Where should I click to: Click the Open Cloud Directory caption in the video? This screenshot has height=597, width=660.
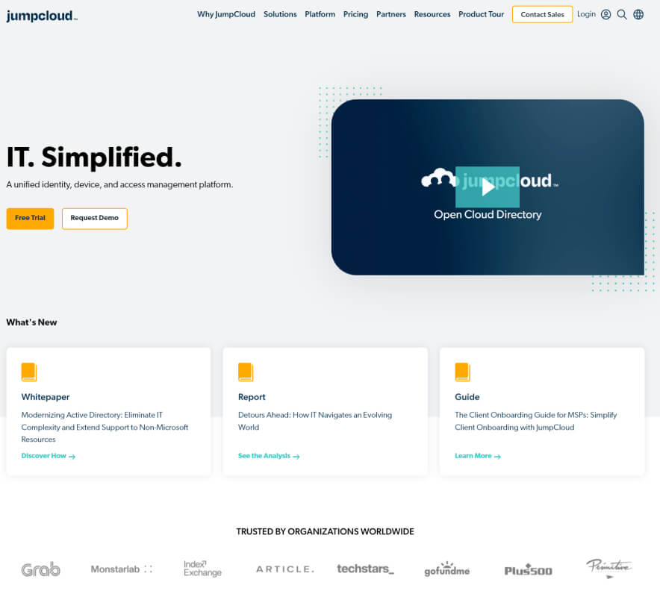click(x=488, y=215)
